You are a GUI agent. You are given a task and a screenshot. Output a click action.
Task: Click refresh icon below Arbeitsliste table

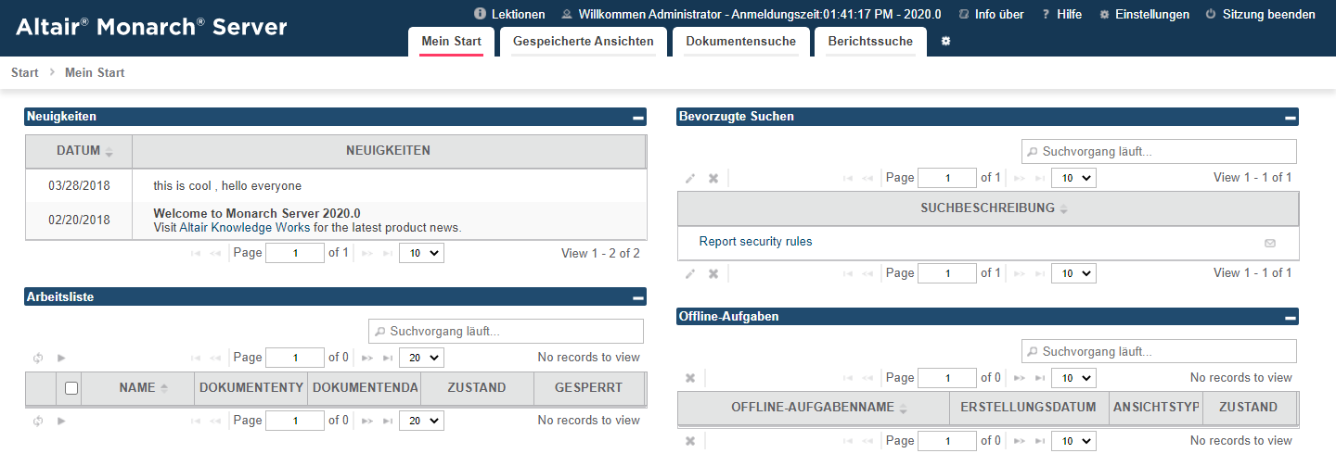pyautogui.click(x=38, y=421)
